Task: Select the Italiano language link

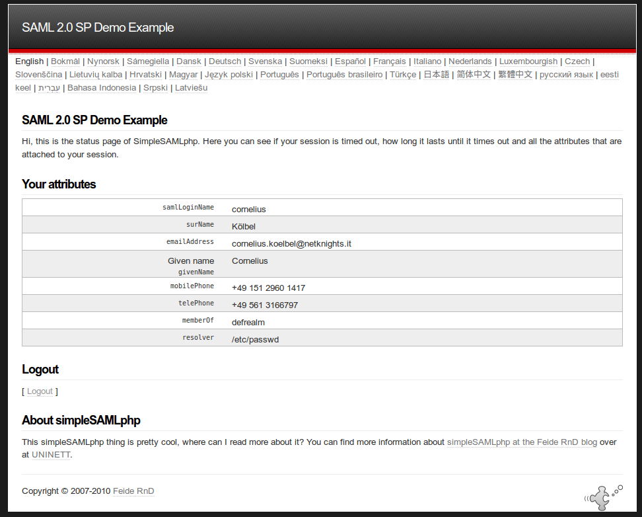Action: 427,61
